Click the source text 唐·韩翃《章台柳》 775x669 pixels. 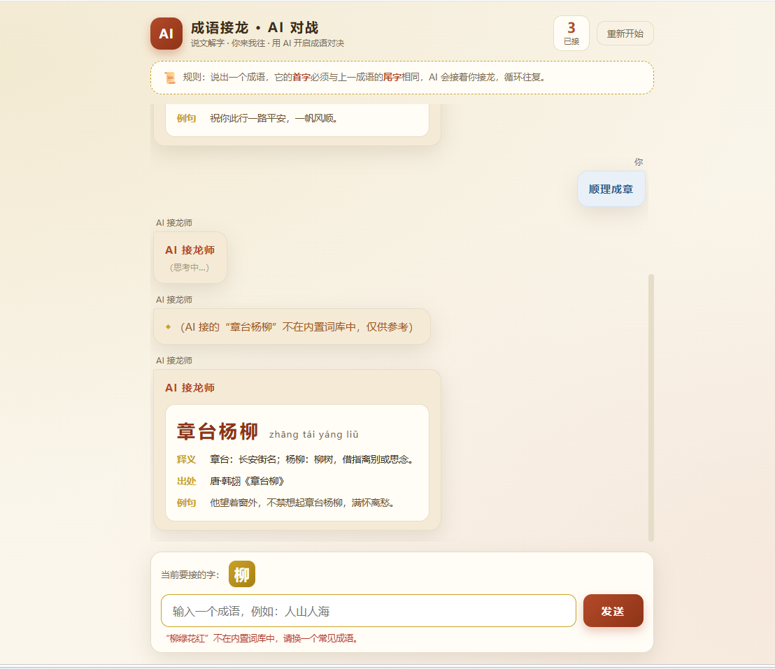(x=247, y=481)
